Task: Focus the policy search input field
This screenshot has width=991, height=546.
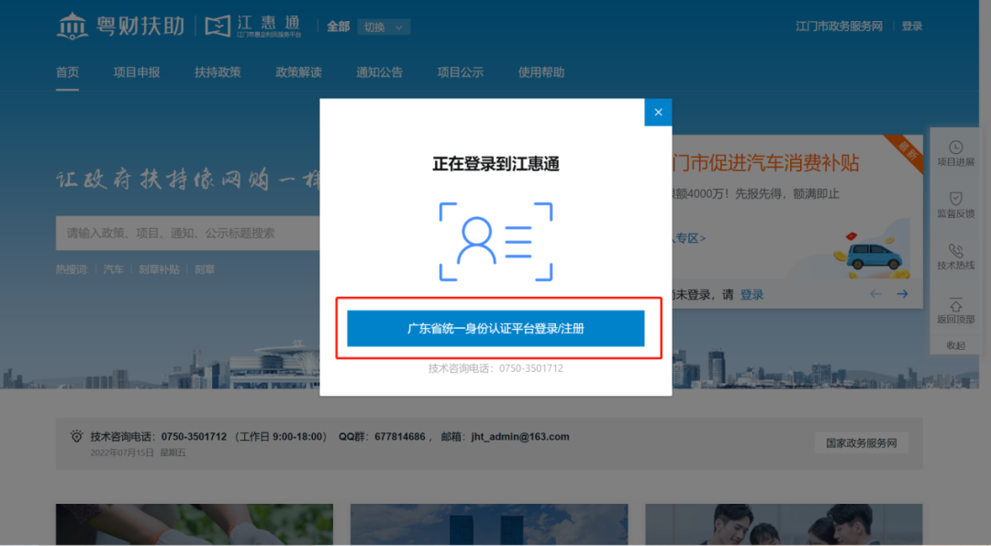Action: click(x=188, y=234)
